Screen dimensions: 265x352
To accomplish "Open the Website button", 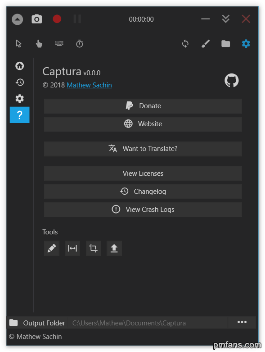I will (x=143, y=124).
